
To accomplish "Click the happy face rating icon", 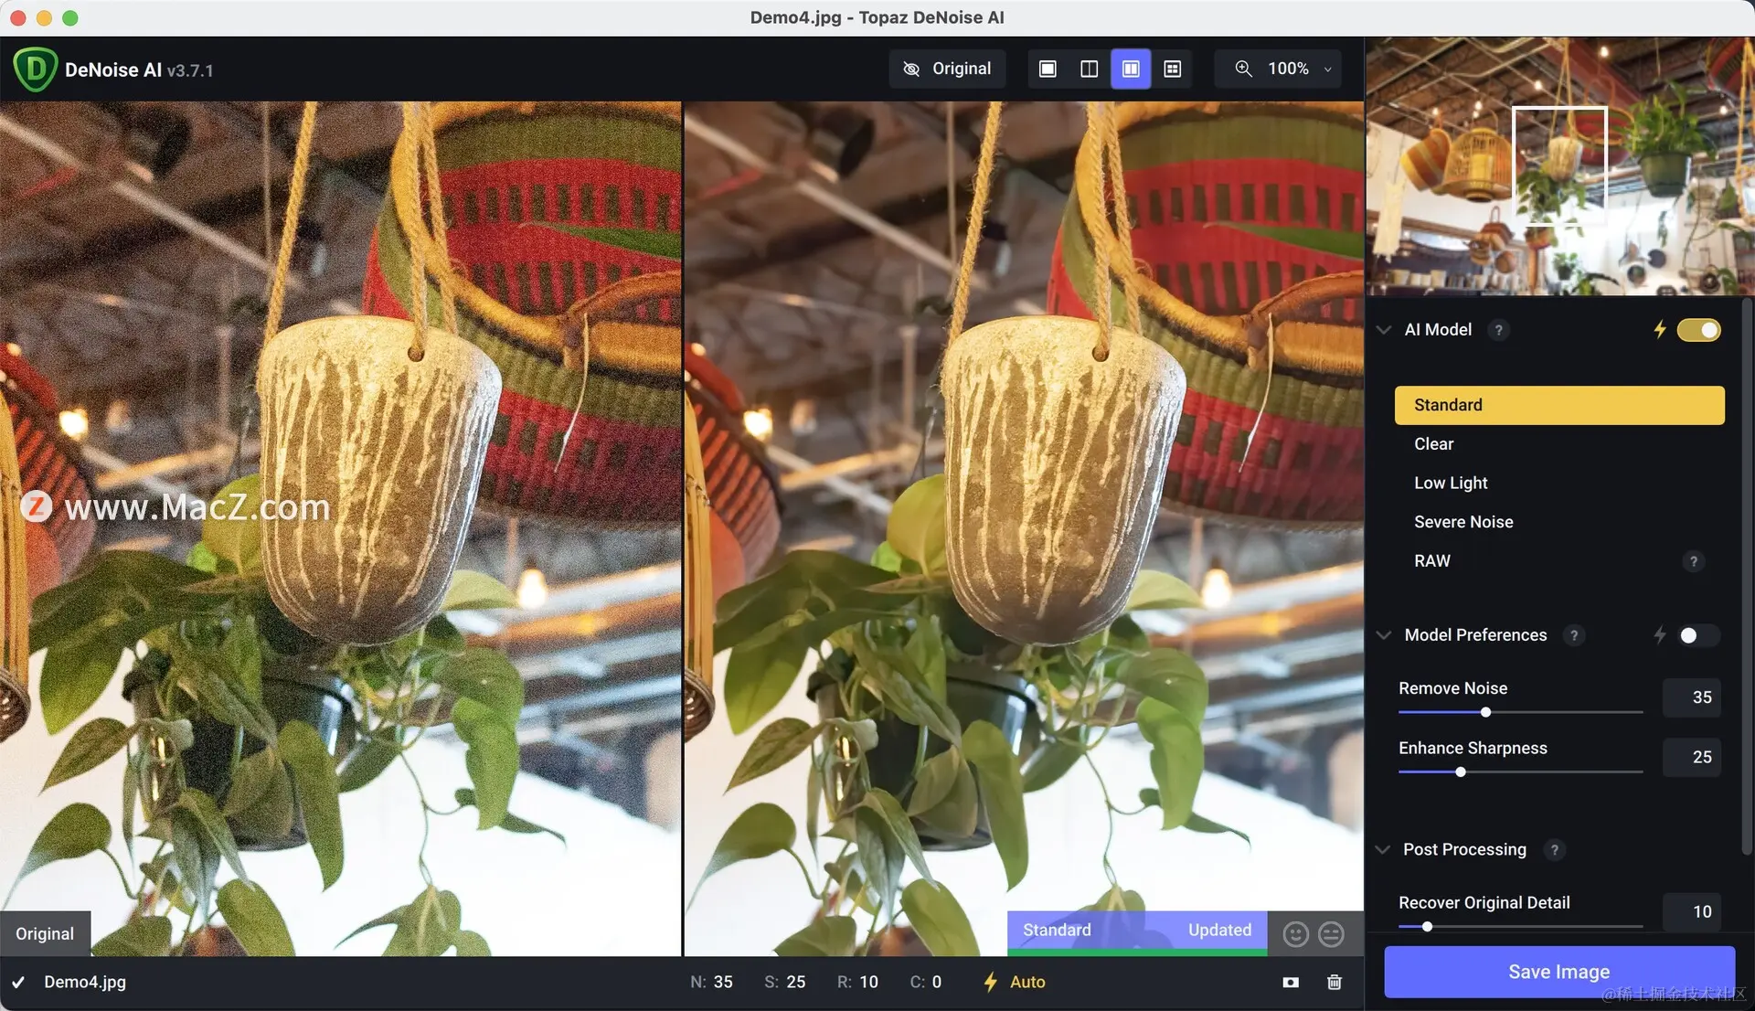I will 1295,933.
